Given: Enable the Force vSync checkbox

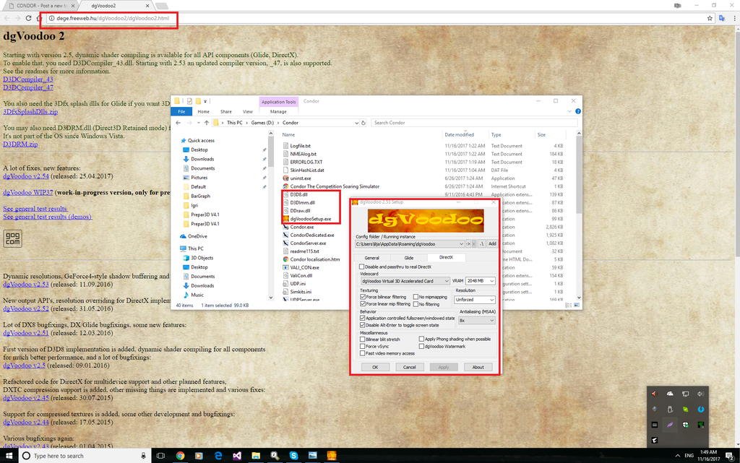Looking at the screenshot, I should pyautogui.click(x=363, y=346).
